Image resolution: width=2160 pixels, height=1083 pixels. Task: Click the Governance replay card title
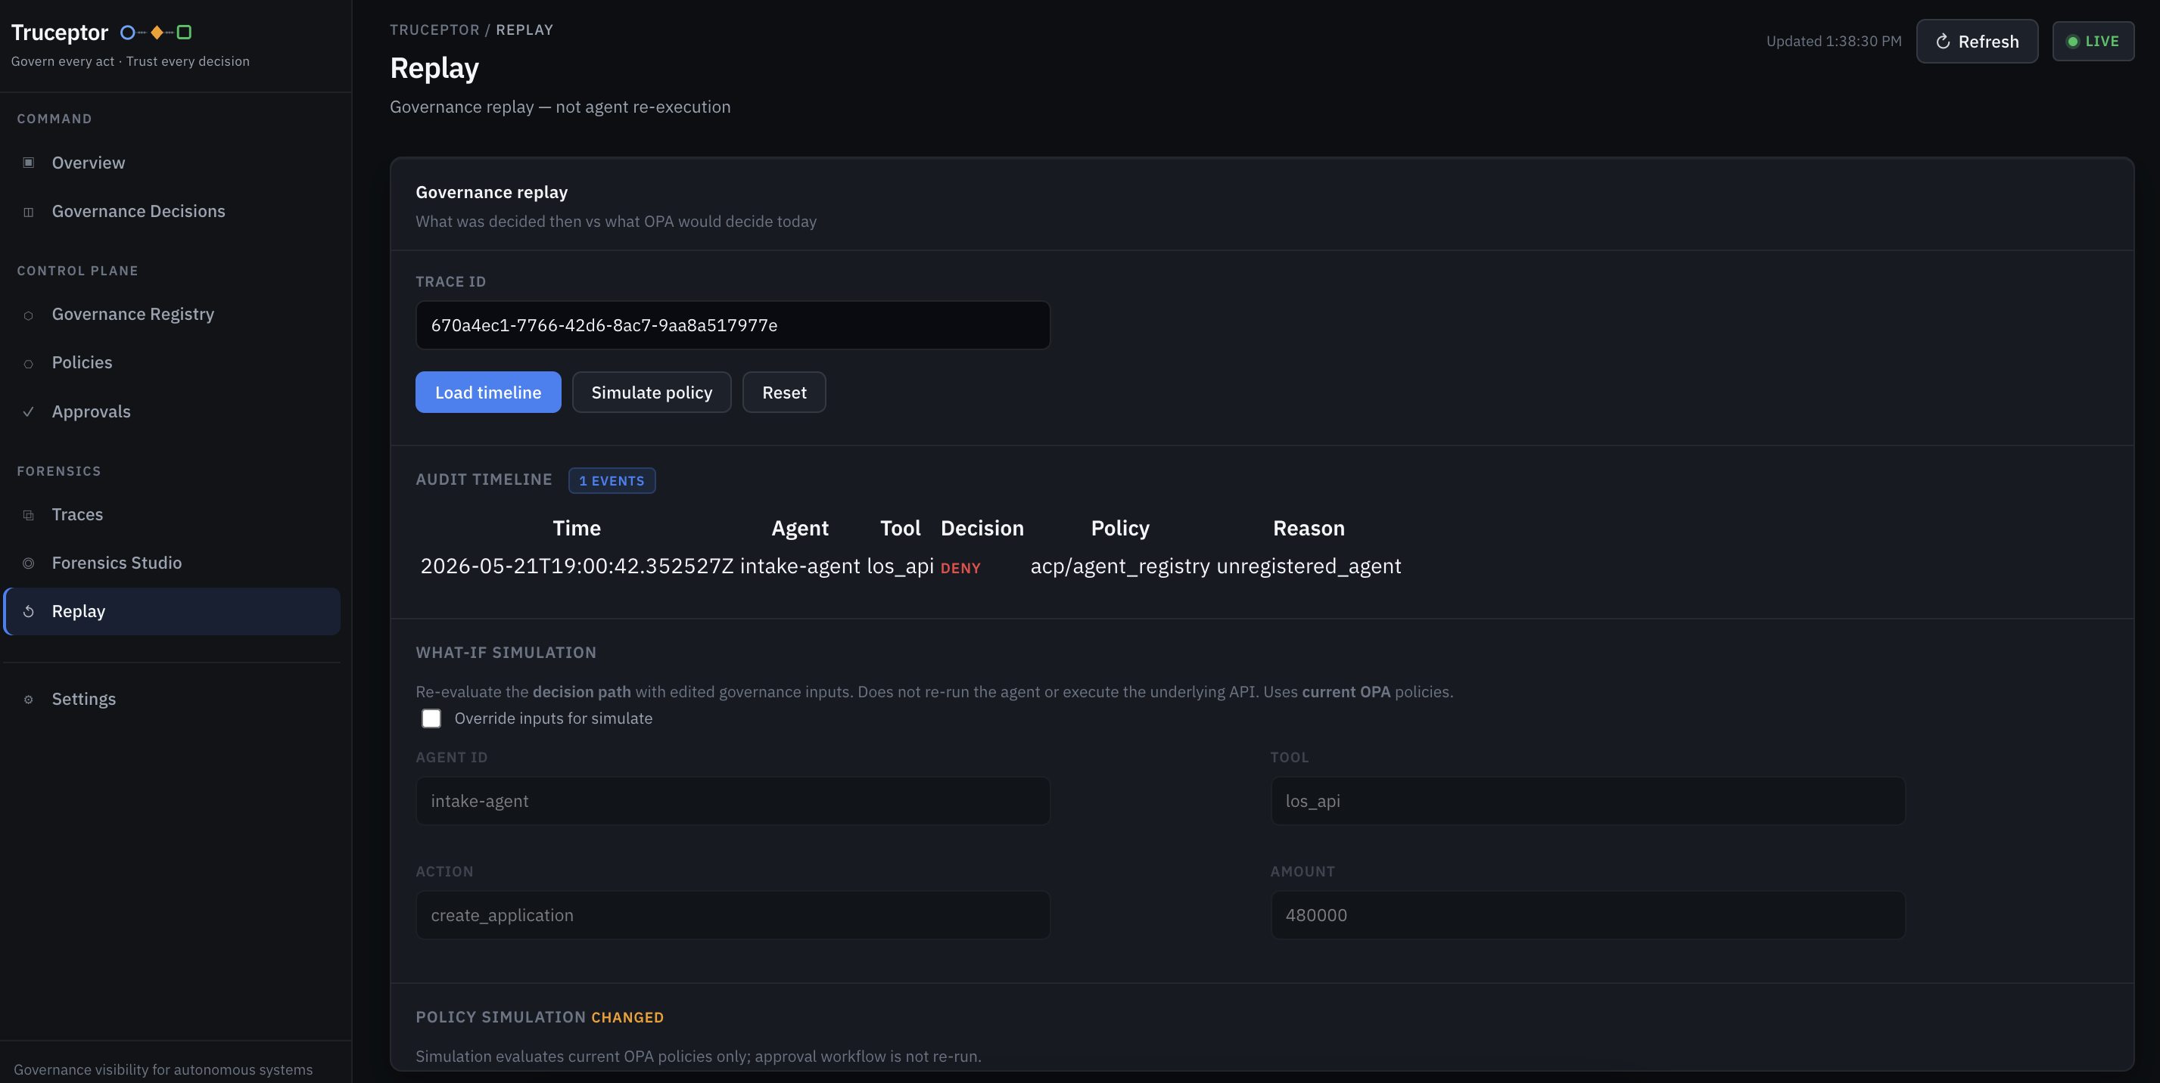(491, 193)
